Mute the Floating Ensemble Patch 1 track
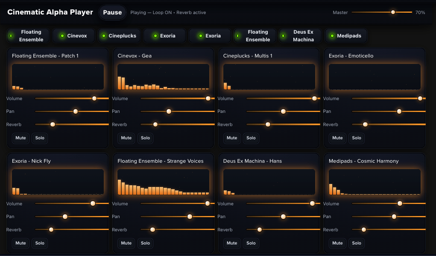436x256 pixels. (20, 138)
